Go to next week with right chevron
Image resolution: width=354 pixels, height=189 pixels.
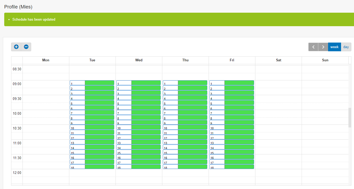[323, 47]
